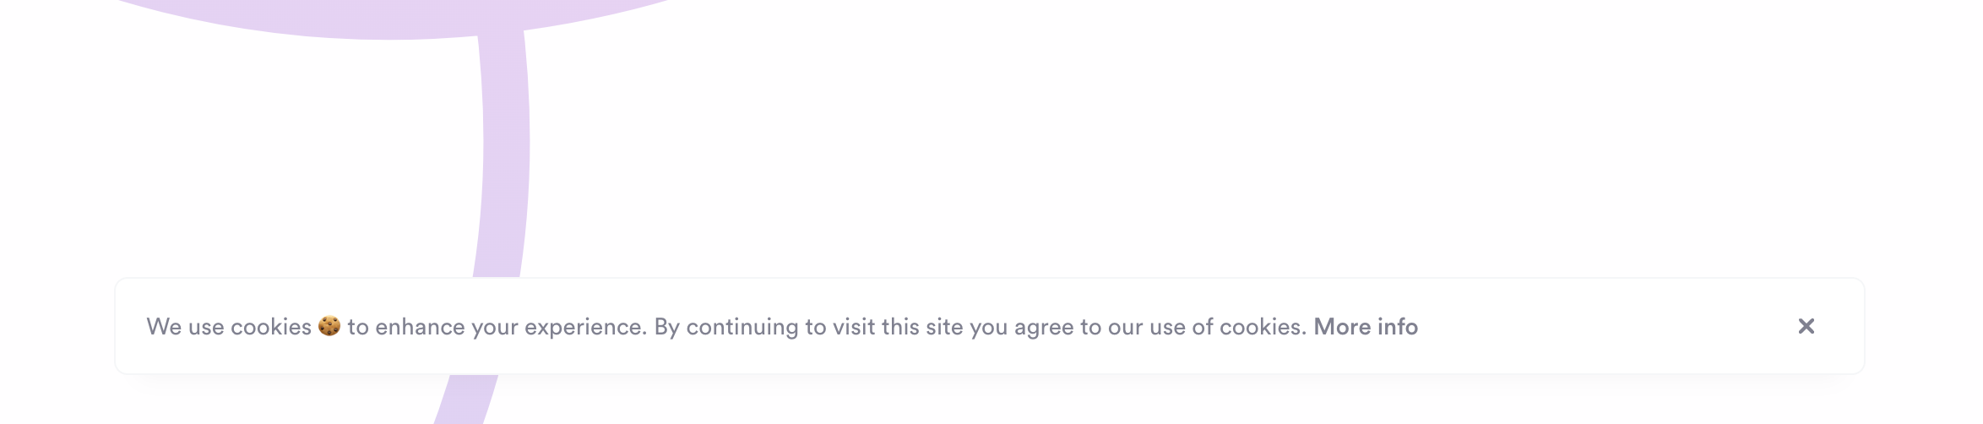
Task: Click the "We use cookies" text
Action: coord(229,327)
